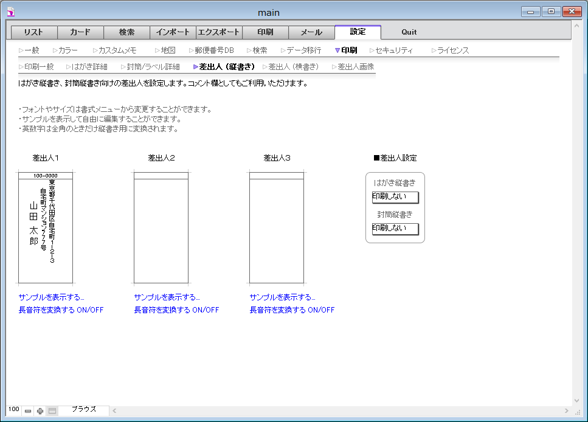Open the ブラウズ mode popup
This screenshot has width=588, height=422.
click(x=84, y=410)
